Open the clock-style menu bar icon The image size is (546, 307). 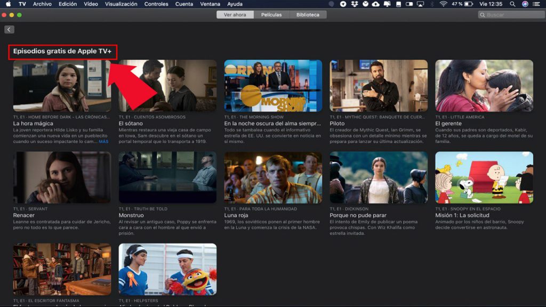point(365,4)
